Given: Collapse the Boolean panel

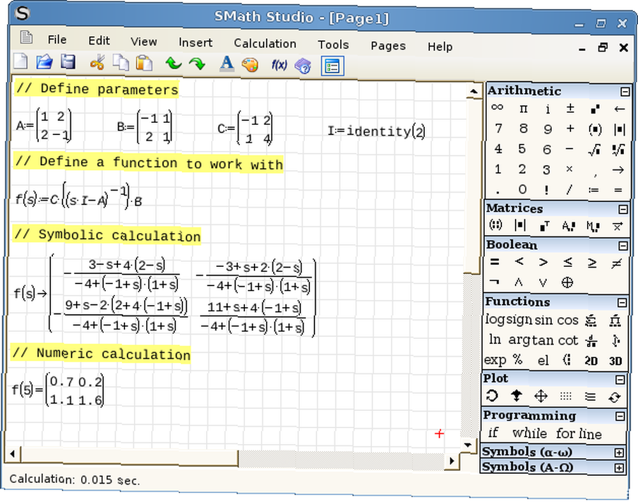Looking at the screenshot, I should click(x=623, y=246).
